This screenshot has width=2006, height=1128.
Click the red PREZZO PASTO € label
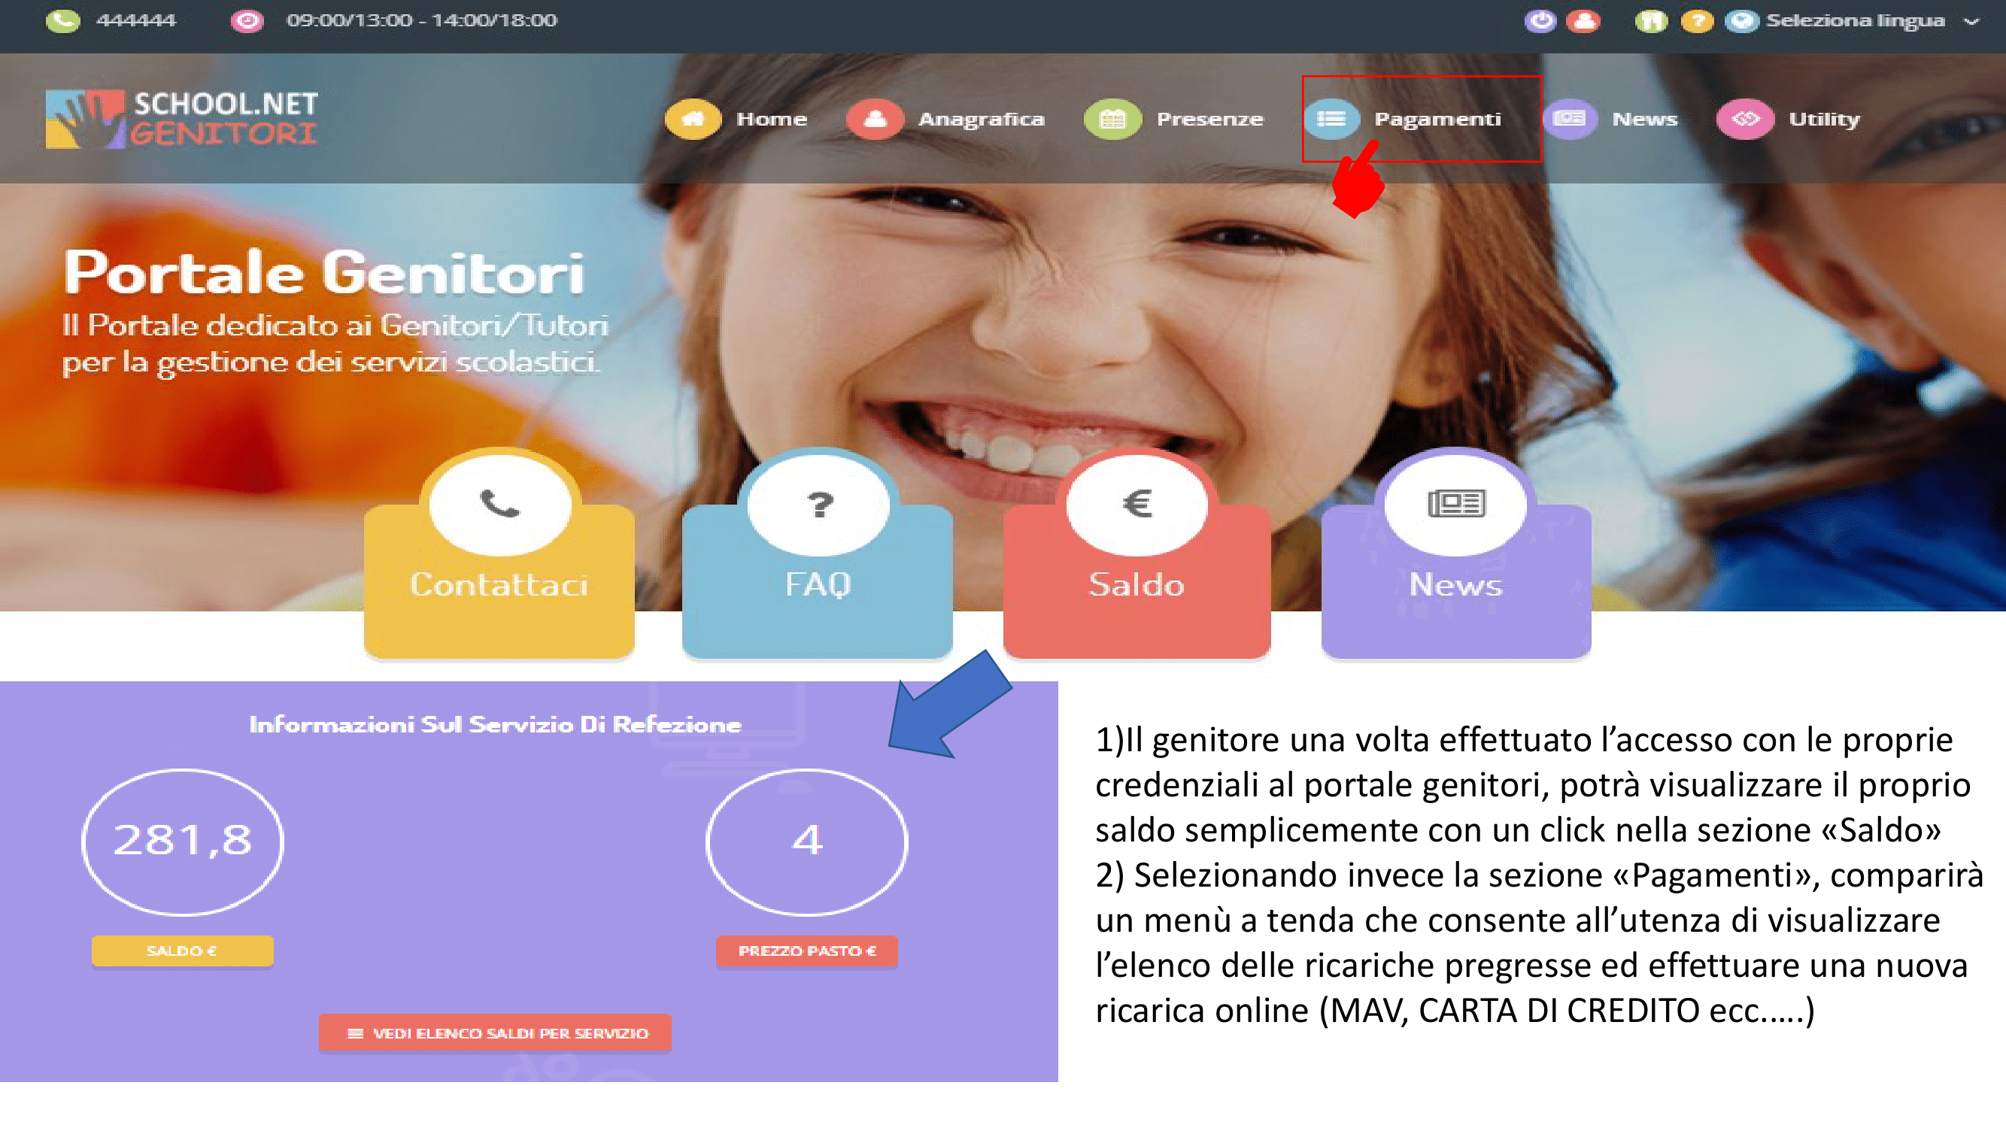click(x=807, y=951)
